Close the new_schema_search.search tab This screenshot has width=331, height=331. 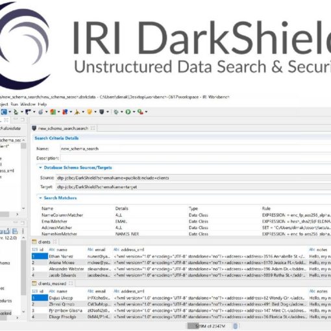click(93, 128)
